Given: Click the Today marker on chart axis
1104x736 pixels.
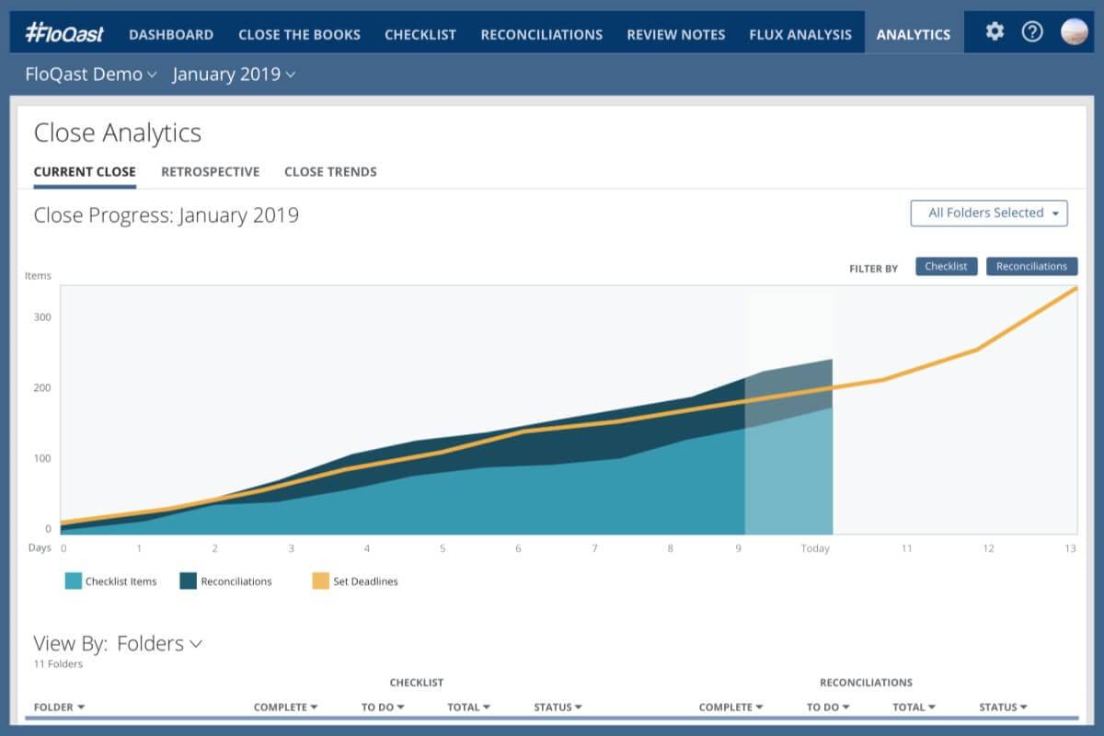Looking at the screenshot, I should (815, 548).
